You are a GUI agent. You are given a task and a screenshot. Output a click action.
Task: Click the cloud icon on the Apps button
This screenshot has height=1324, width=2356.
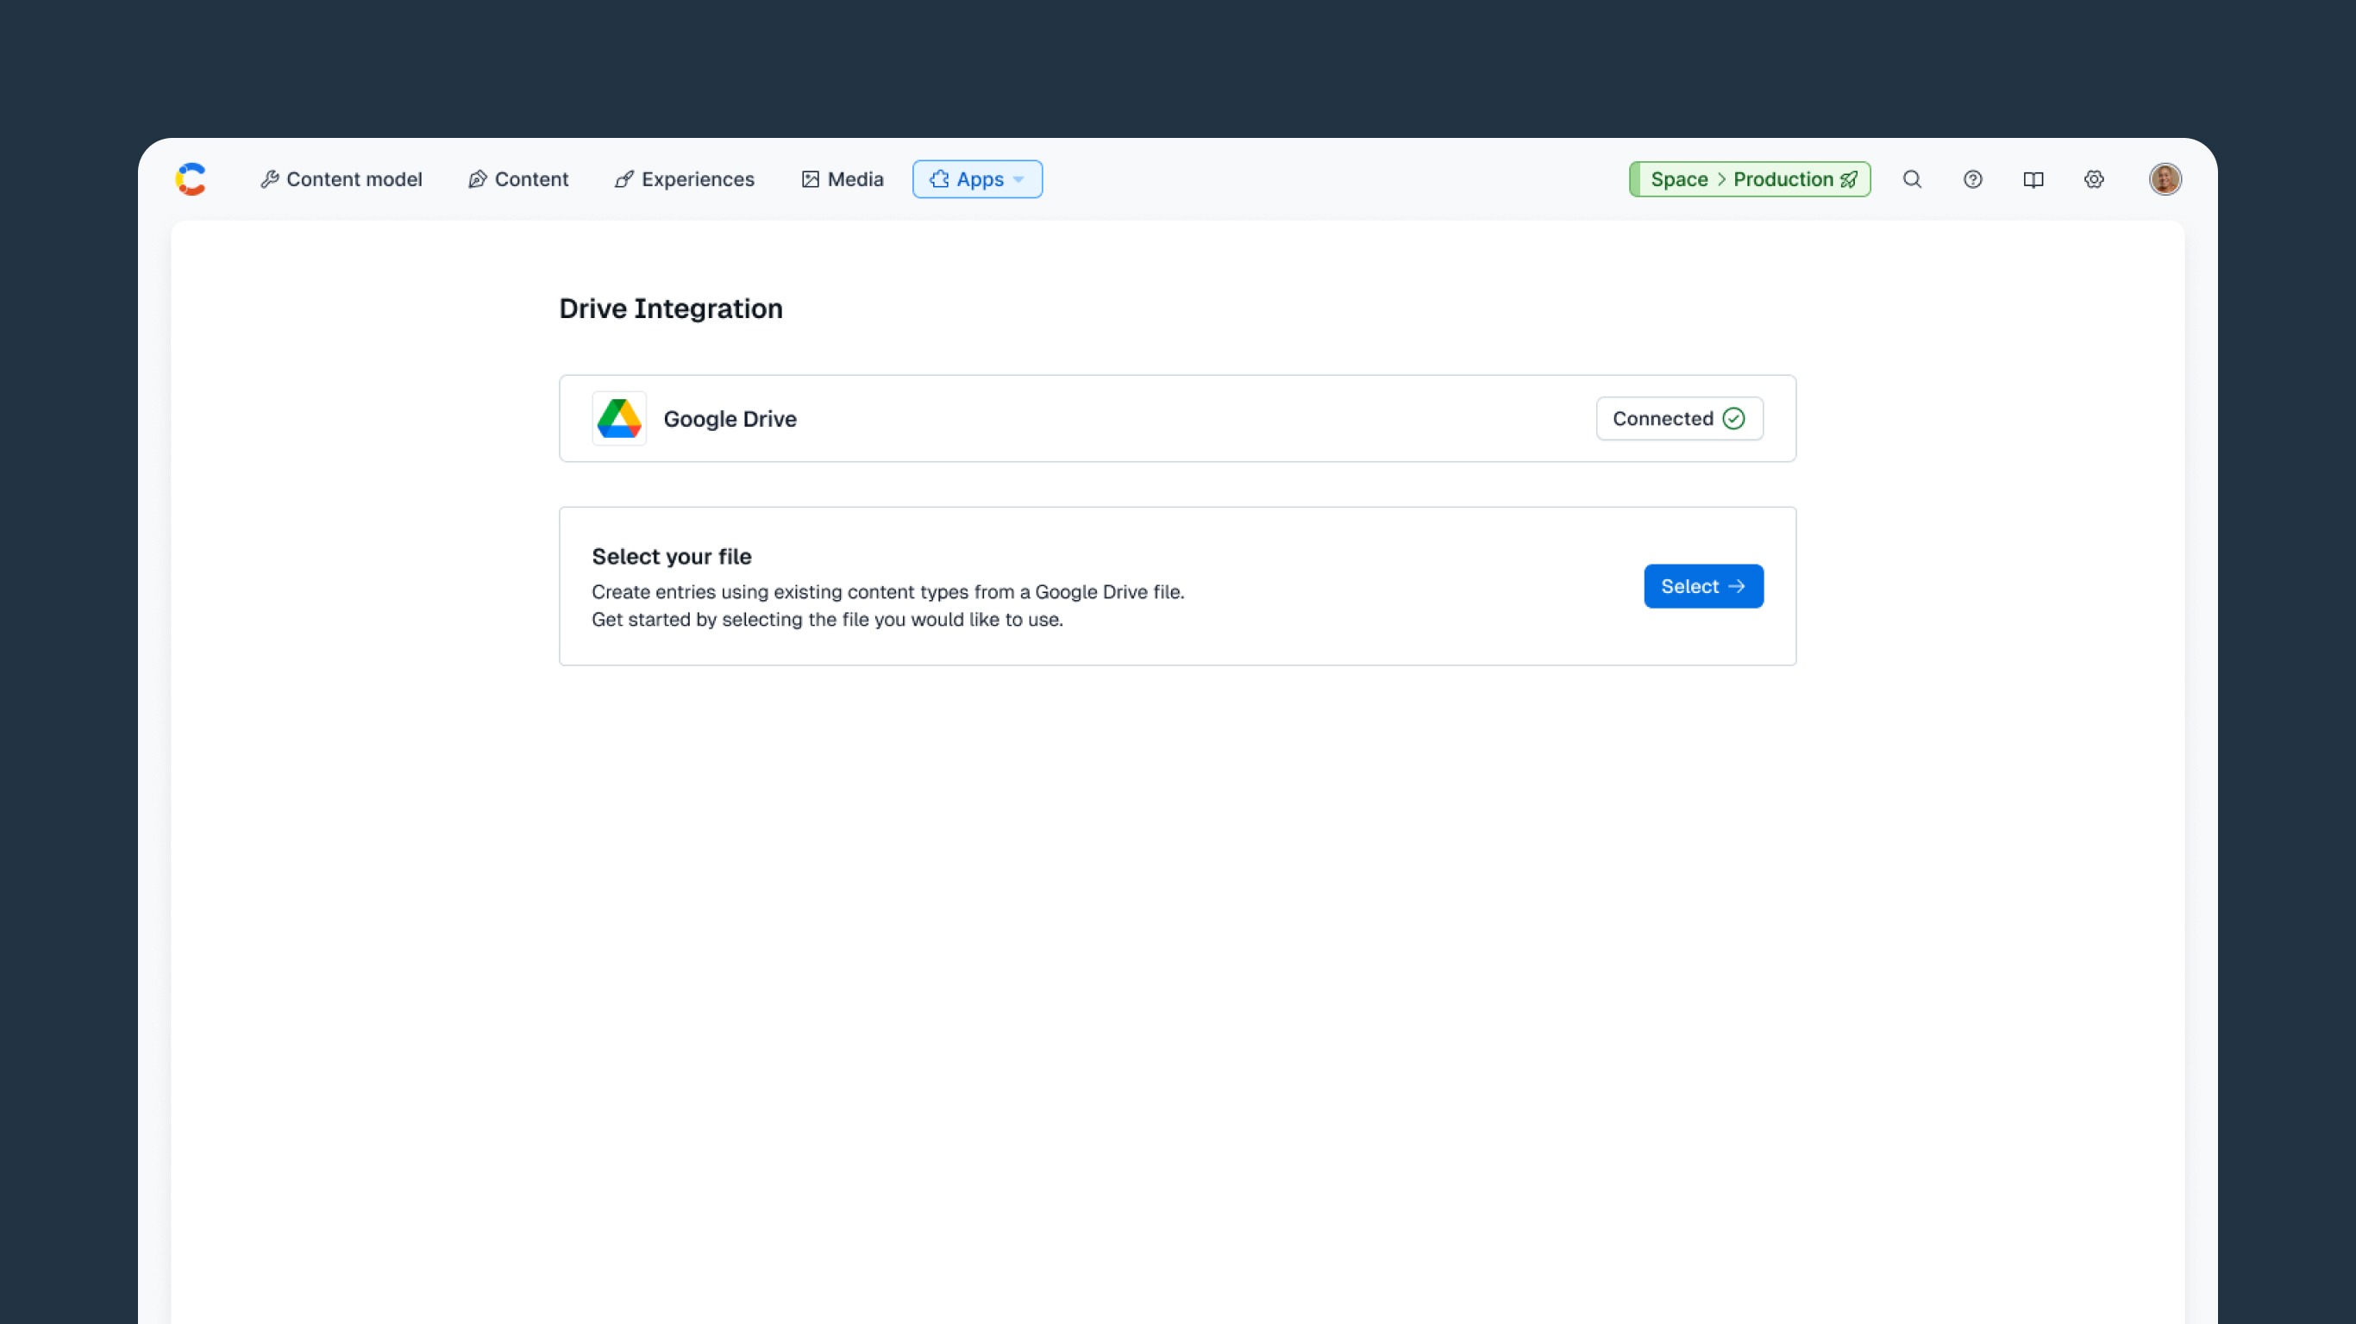pyautogui.click(x=938, y=178)
